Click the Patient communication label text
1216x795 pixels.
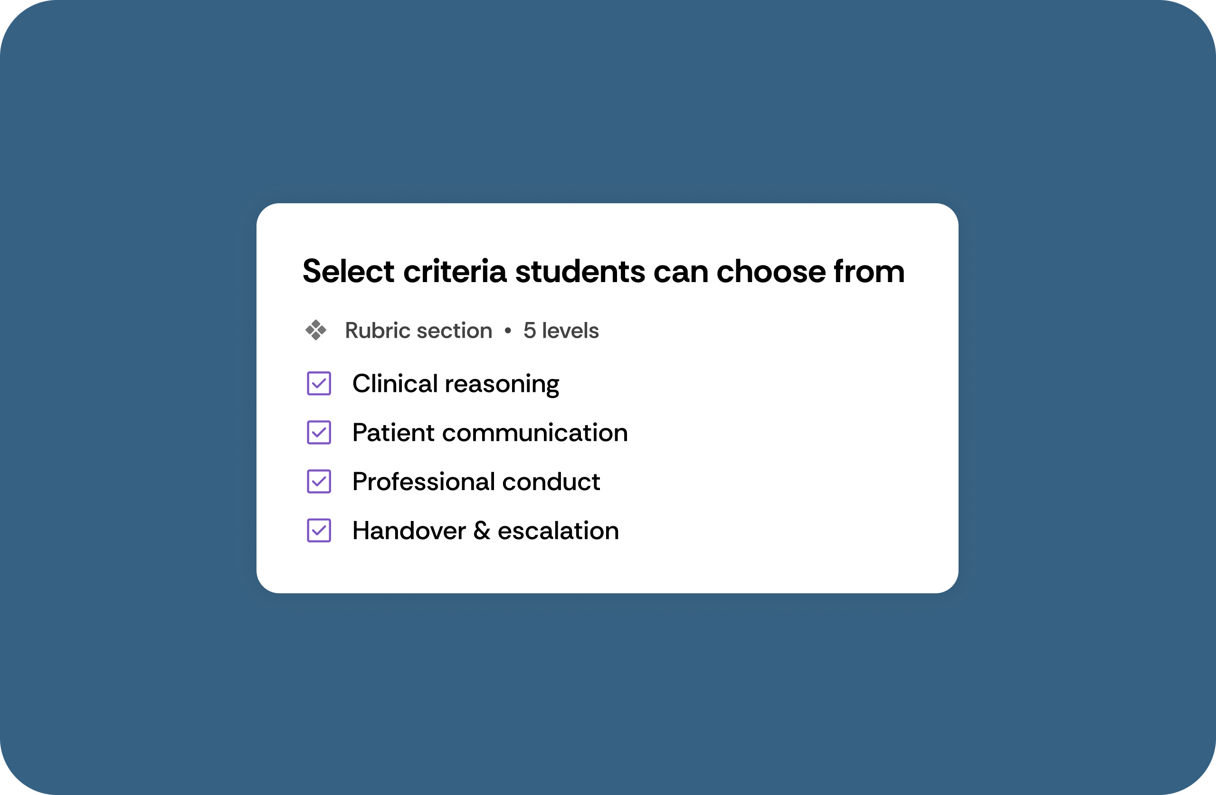tap(489, 433)
